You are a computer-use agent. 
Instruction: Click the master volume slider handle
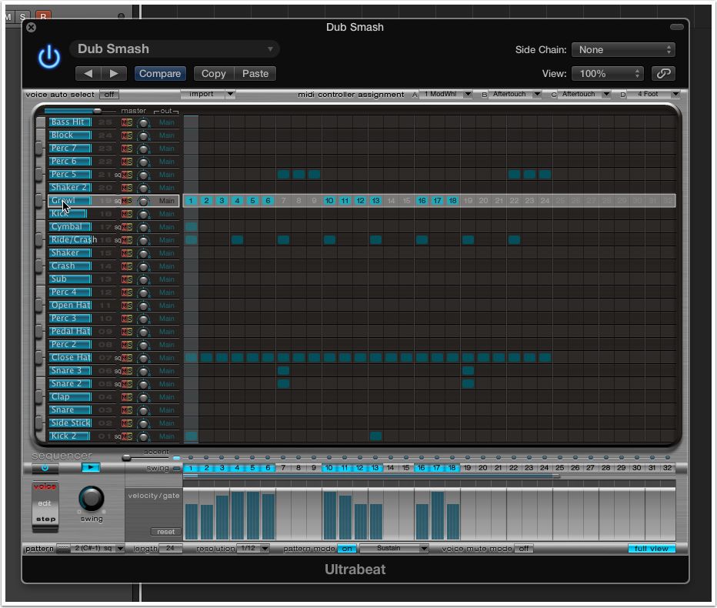(97, 111)
